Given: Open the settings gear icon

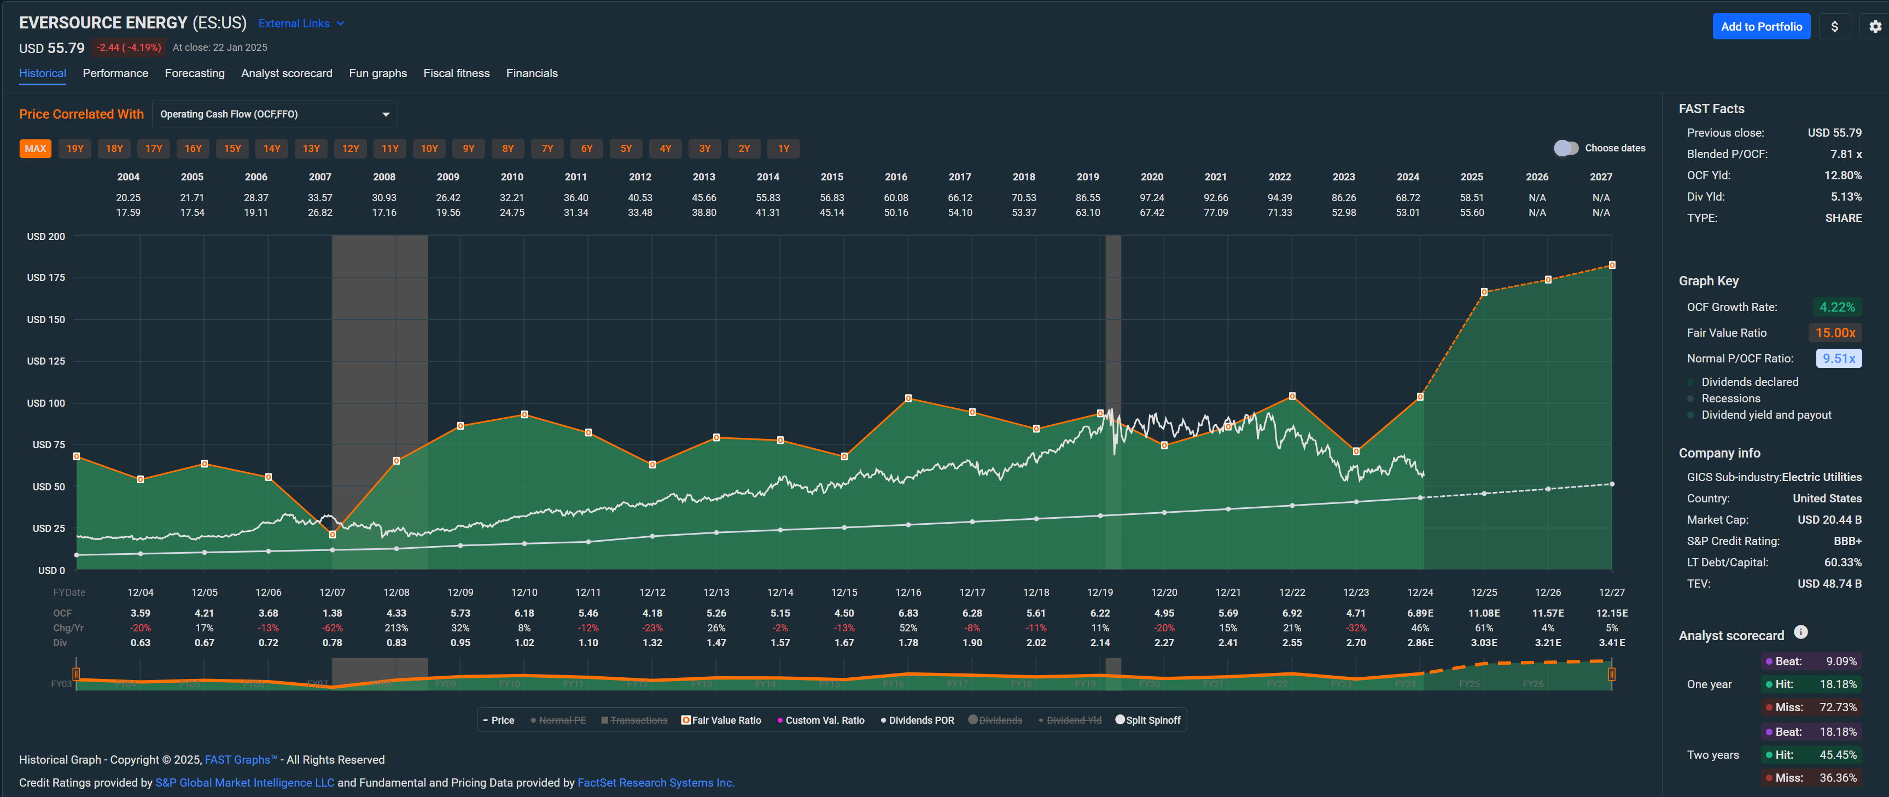Looking at the screenshot, I should click(1875, 26).
